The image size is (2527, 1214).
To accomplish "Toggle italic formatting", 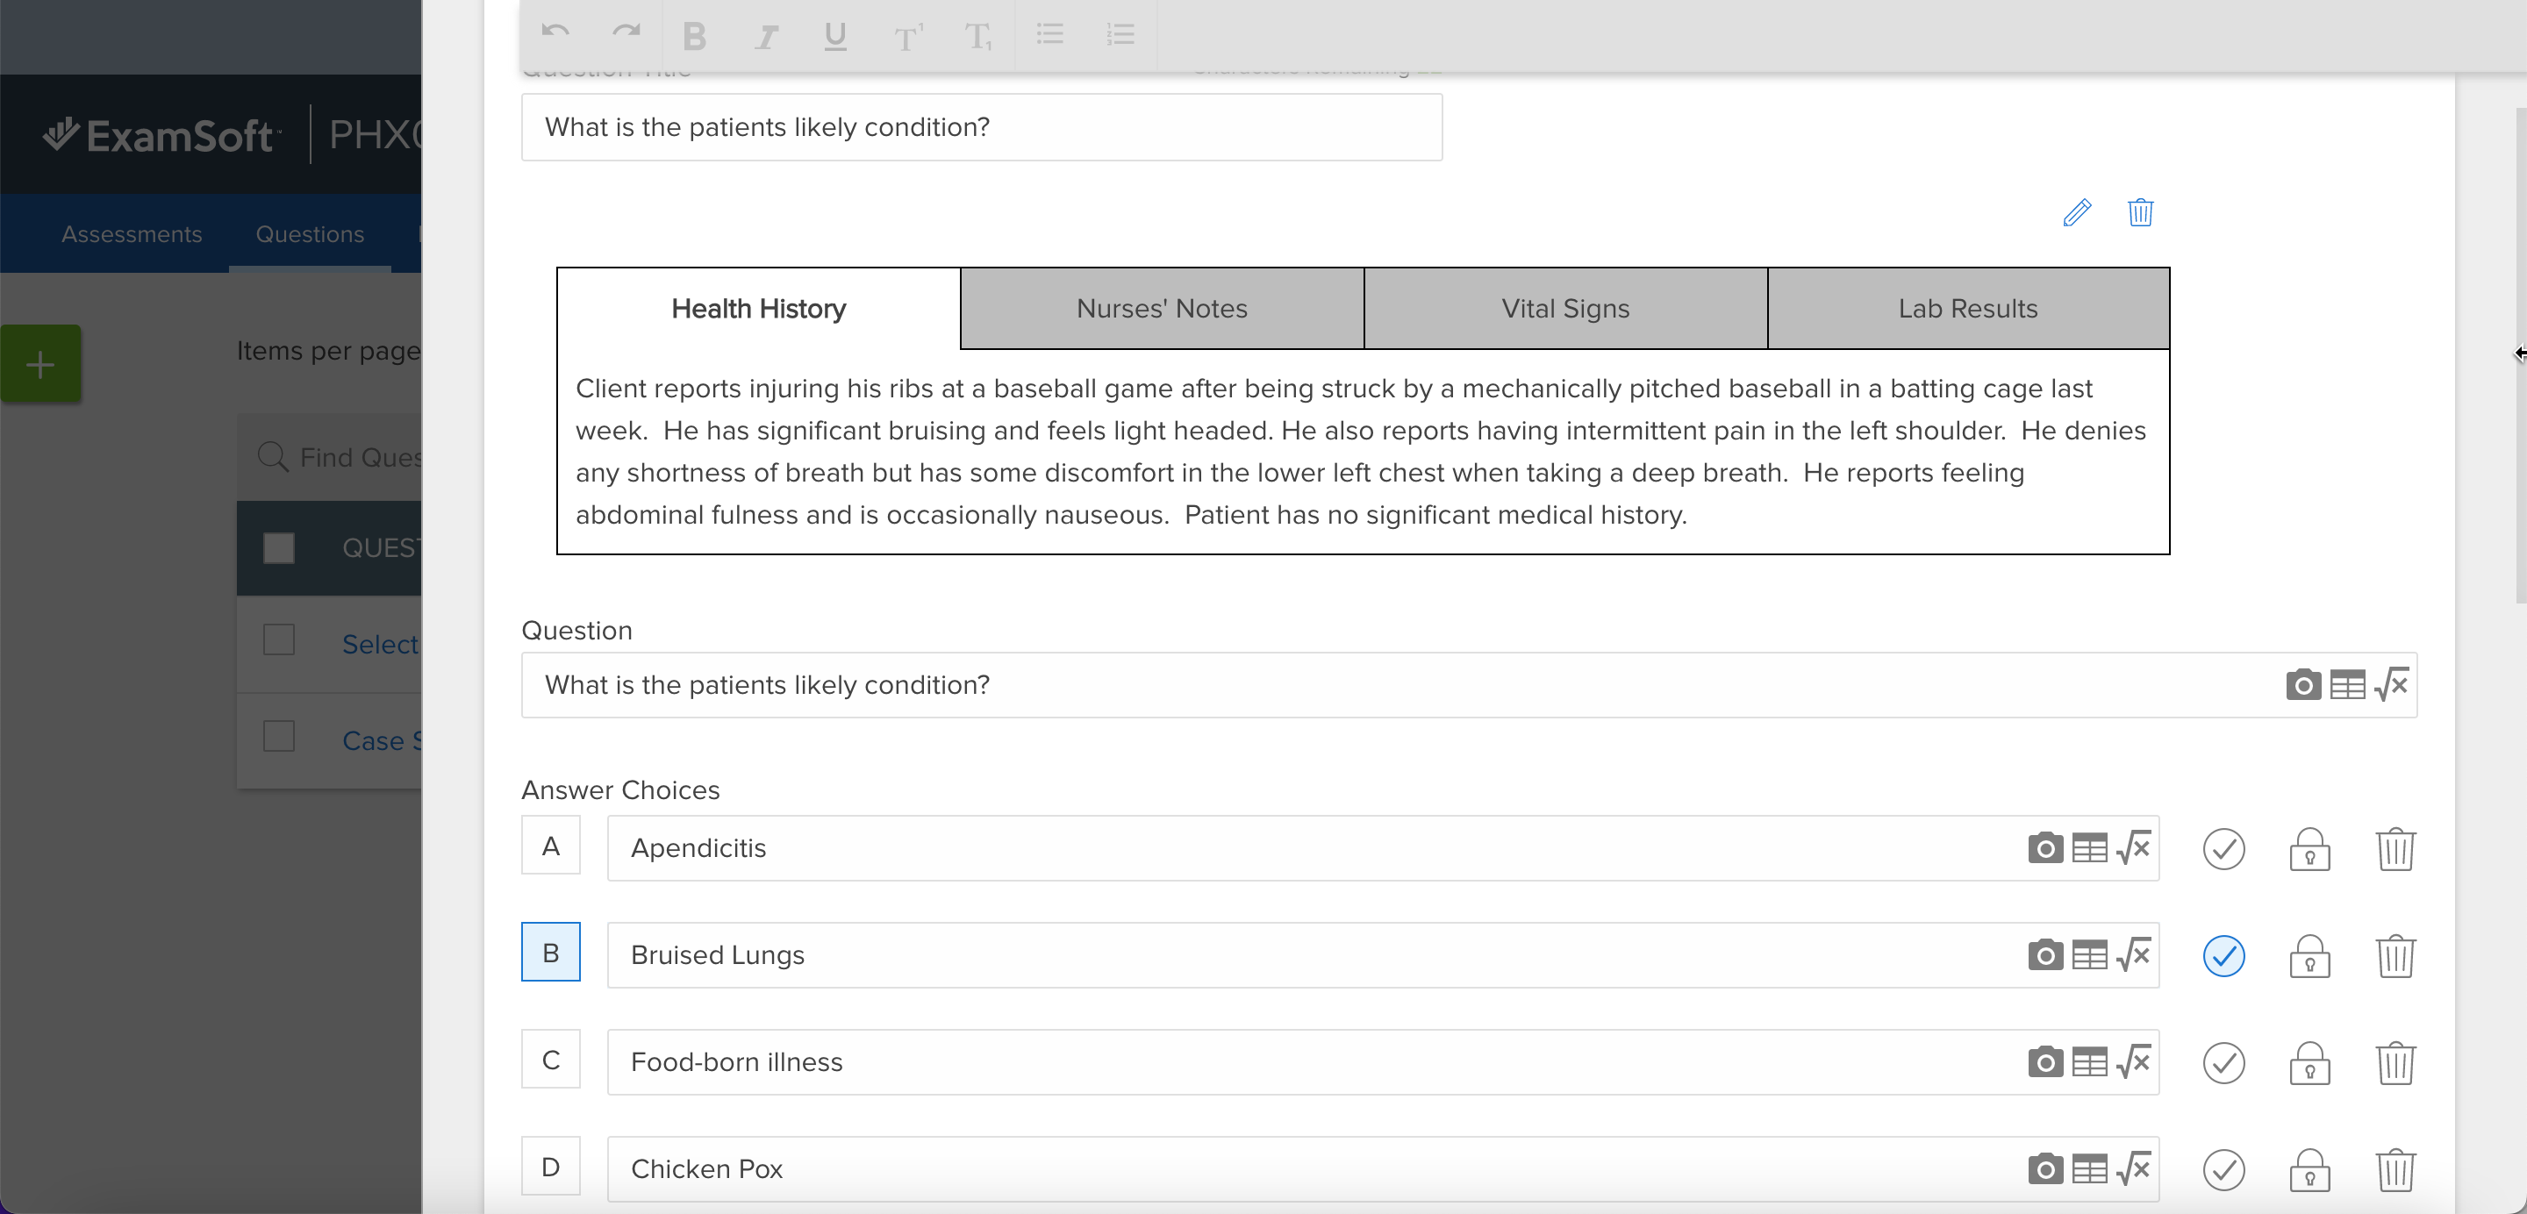I will point(765,37).
